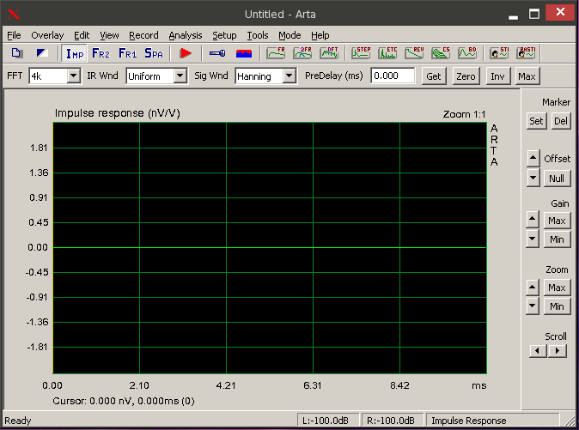Set Gain to Min

tap(557, 239)
